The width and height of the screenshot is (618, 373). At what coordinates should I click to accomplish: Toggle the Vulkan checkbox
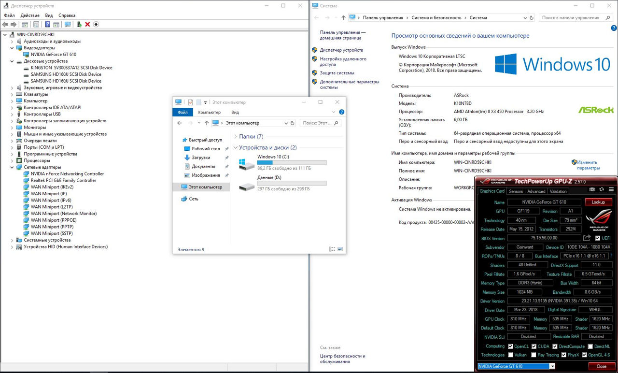tap(510, 355)
